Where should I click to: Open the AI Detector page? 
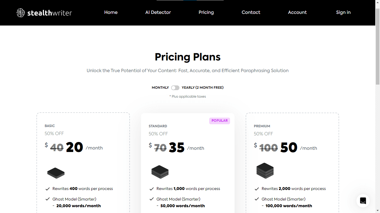[158, 12]
